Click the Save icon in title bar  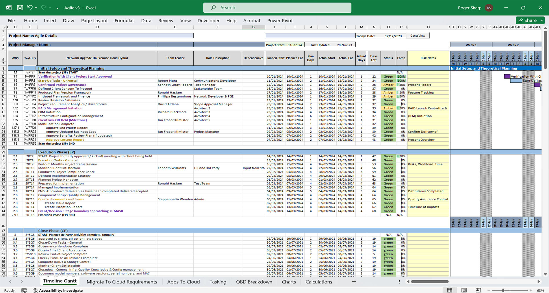pos(20,8)
